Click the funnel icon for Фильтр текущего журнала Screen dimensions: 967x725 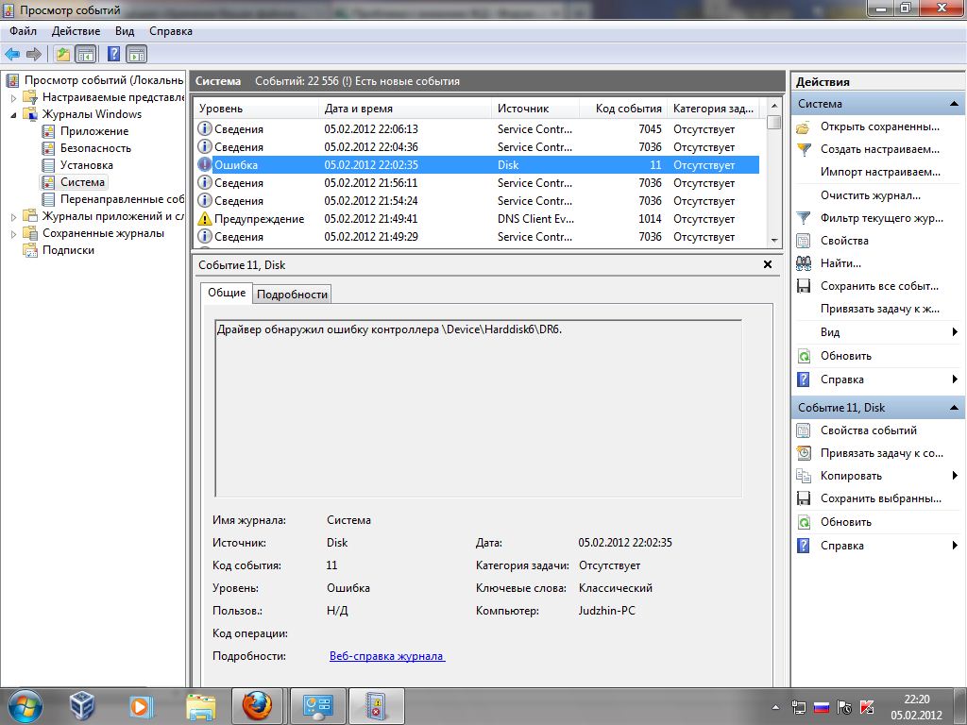804,218
